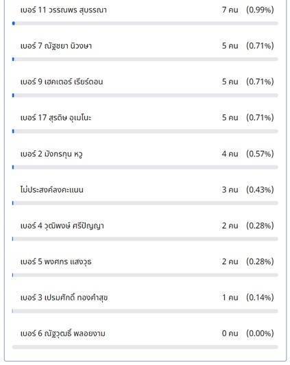This screenshot has height=365, width=290.
Task: Select เบอร์ 9 เฮคเตอร์ เรียร์ดอน entry
Action: pyautogui.click(x=62, y=82)
